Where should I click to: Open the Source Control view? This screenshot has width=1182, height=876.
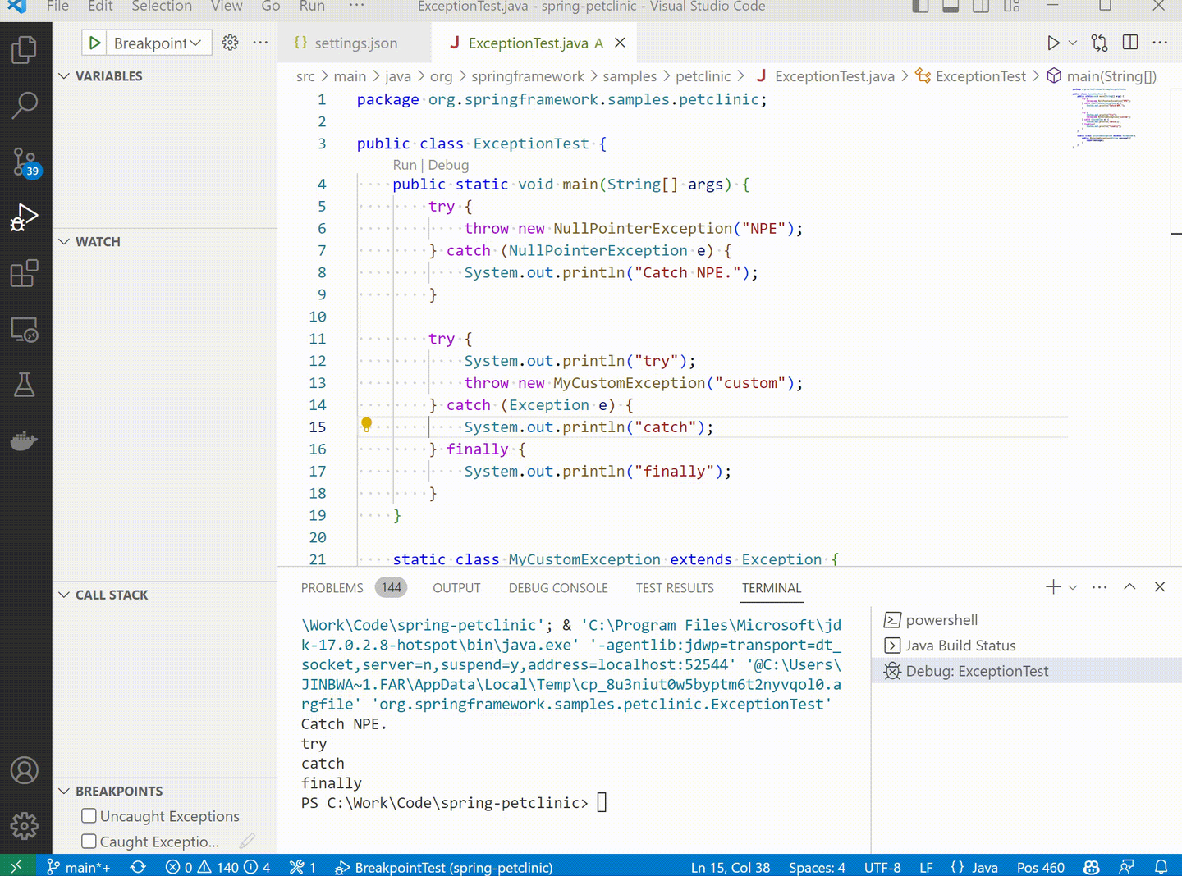pyautogui.click(x=25, y=162)
